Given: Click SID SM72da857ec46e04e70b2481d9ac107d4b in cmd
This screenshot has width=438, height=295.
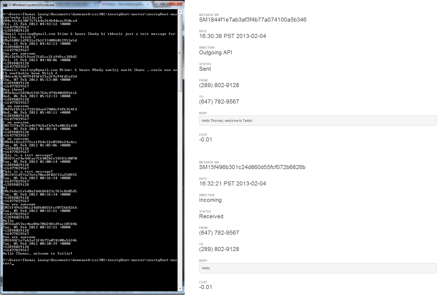Looking at the screenshot, I should [40, 224].
